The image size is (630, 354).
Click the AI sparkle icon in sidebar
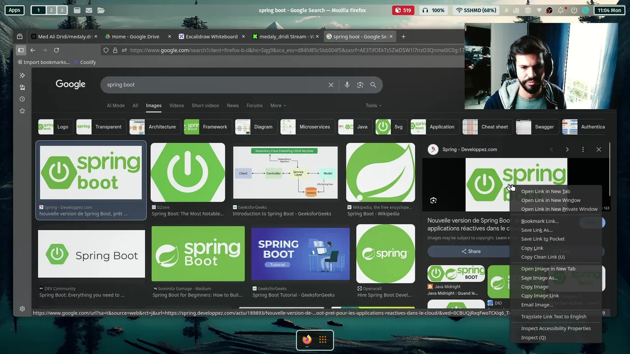point(22,75)
